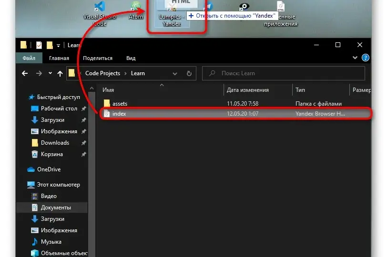This screenshot has width=387, height=257.
Task: Open OneDrive in the navigation pane
Action: coord(49,169)
